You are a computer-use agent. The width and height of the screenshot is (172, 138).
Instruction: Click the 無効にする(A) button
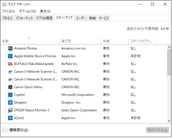(x=157, y=130)
